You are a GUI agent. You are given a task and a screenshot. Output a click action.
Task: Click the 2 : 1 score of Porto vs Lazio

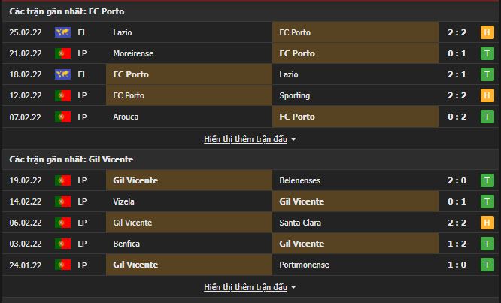click(457, 74)
